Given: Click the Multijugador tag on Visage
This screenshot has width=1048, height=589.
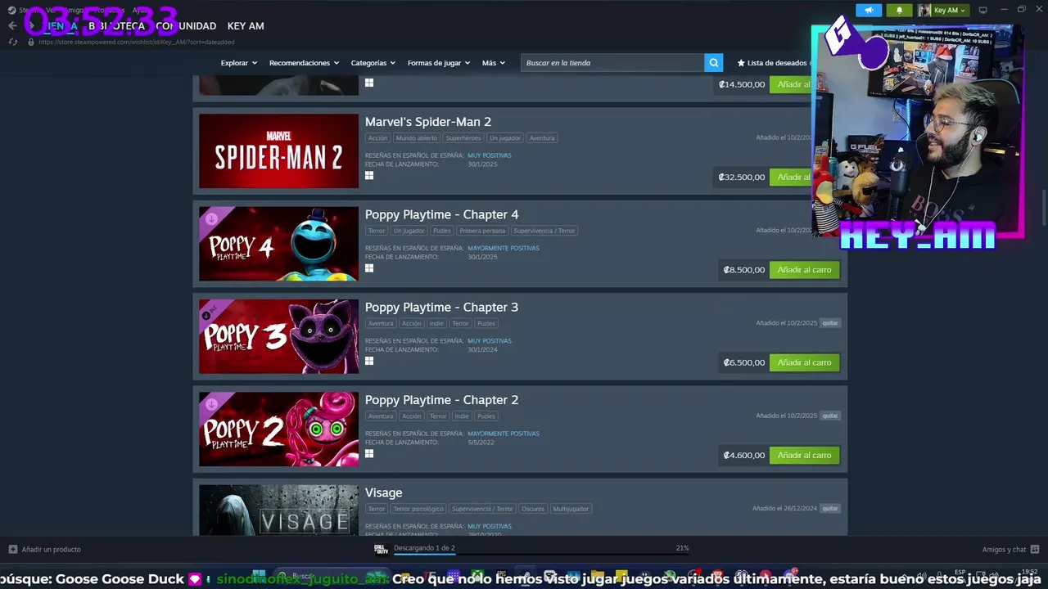Looking at the screenshot, I should 571,509.
